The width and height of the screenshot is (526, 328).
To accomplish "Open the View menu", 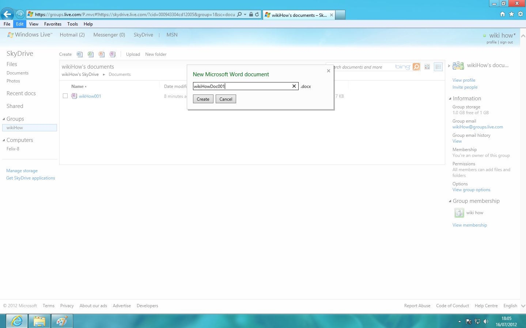I will point(34,24).
